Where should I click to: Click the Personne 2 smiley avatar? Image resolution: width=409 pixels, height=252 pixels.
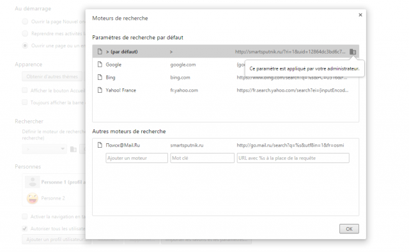(x=33, y=198)
